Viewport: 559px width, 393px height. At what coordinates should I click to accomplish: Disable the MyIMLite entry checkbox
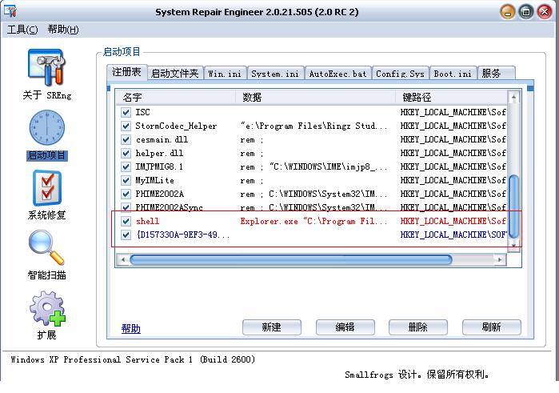126,181
